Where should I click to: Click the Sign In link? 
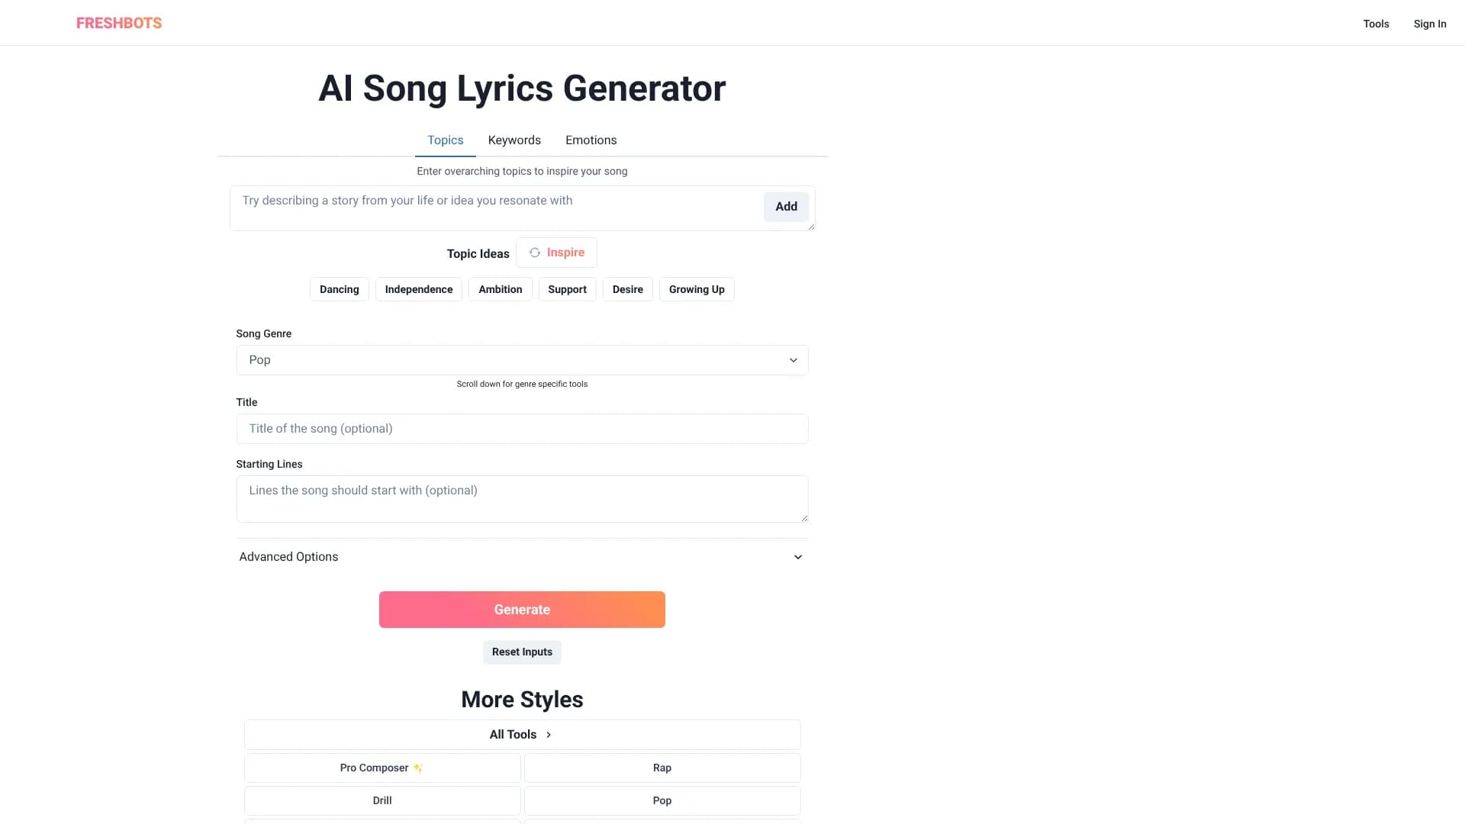pyautogui.click(x=1429, y=24)
